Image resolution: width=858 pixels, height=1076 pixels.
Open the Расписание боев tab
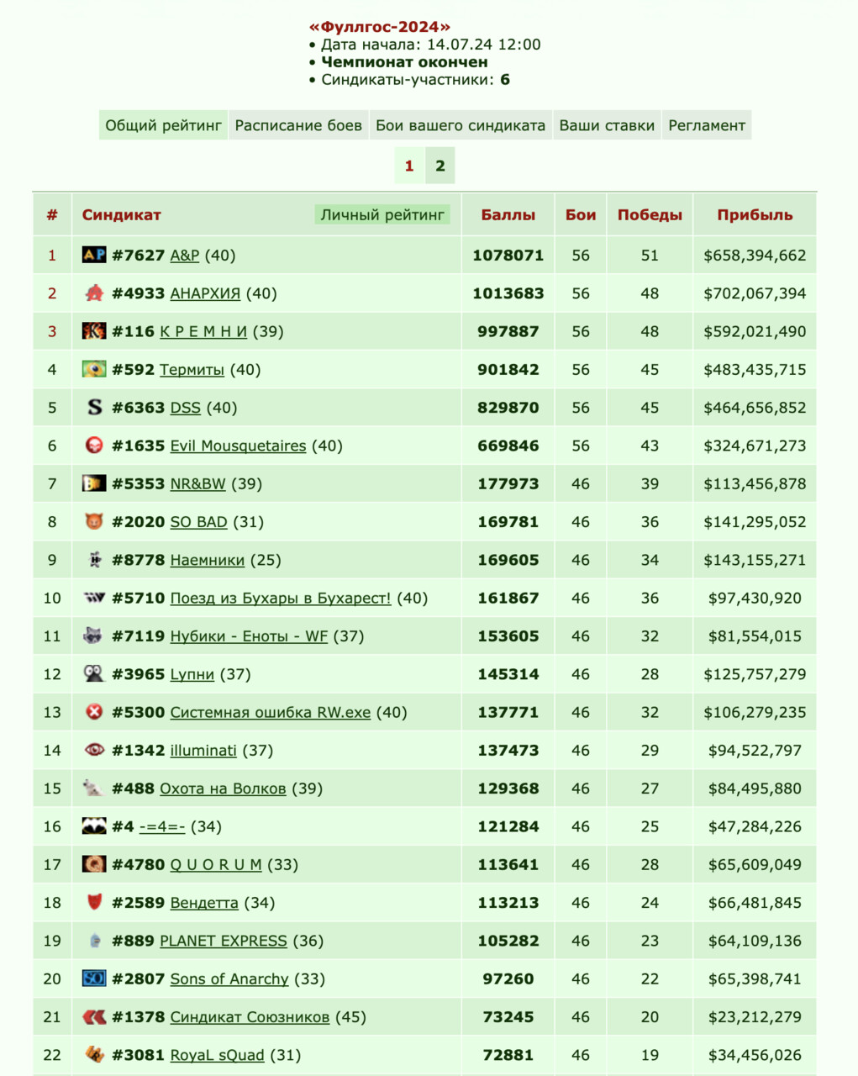click(298, 125)
